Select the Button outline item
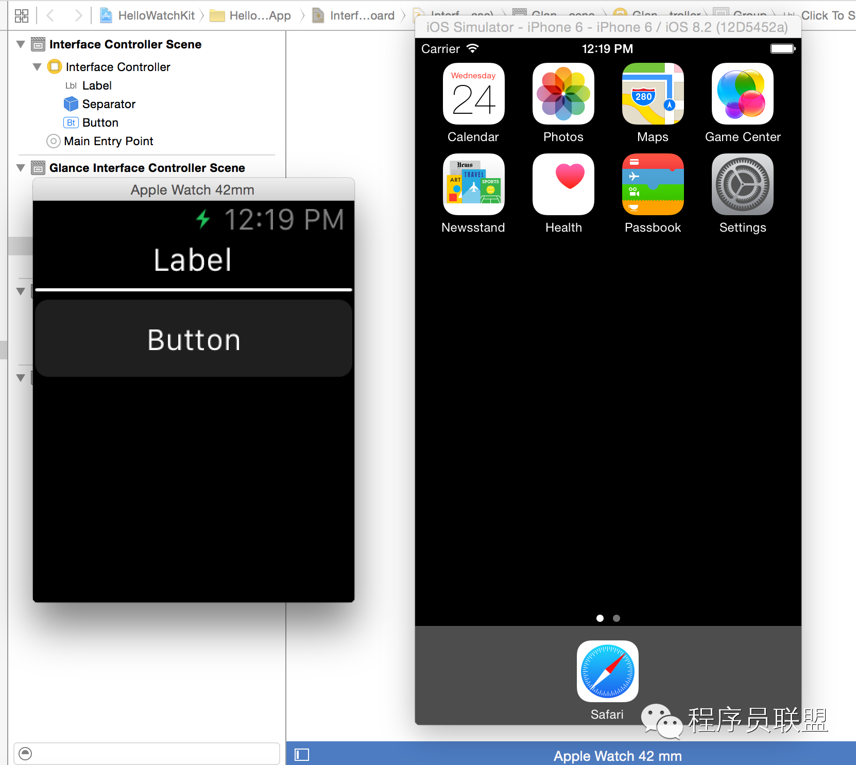The width and height of the screenshot is (856, 765). click(91, 123)
